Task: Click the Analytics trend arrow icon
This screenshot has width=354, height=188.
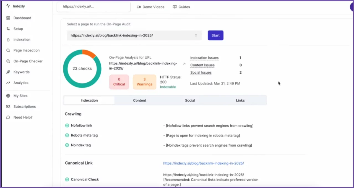Action: click(x=8, y=83)
